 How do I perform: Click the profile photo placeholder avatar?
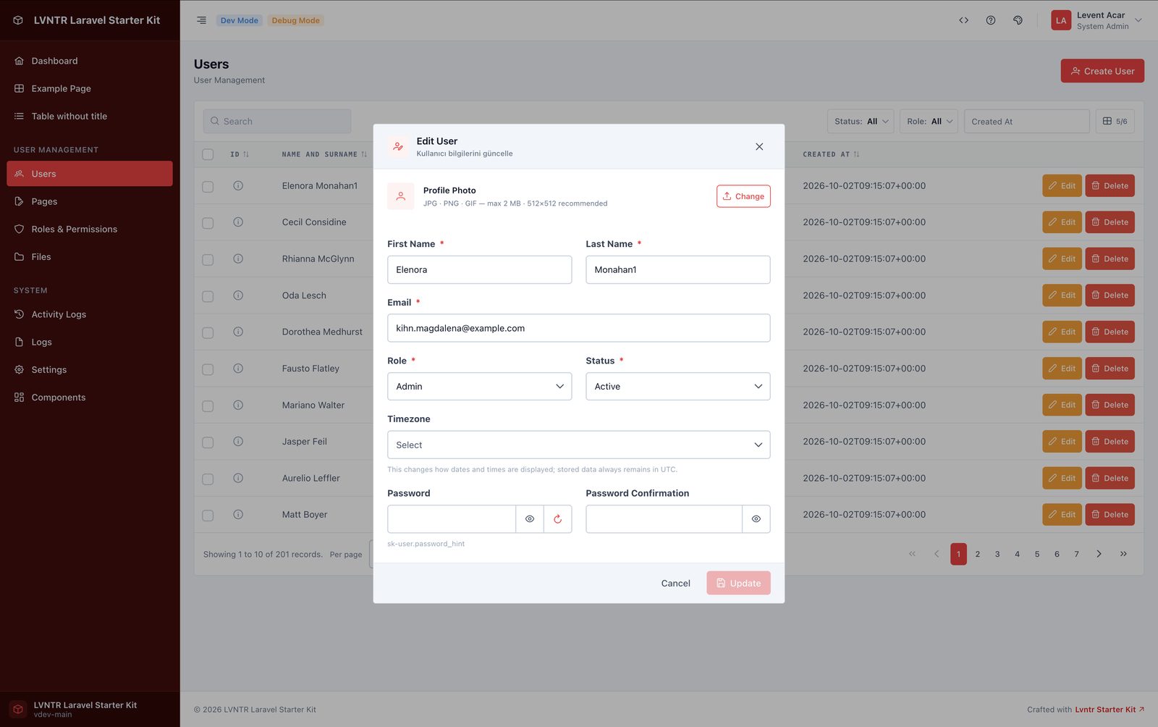coord(401,196)
